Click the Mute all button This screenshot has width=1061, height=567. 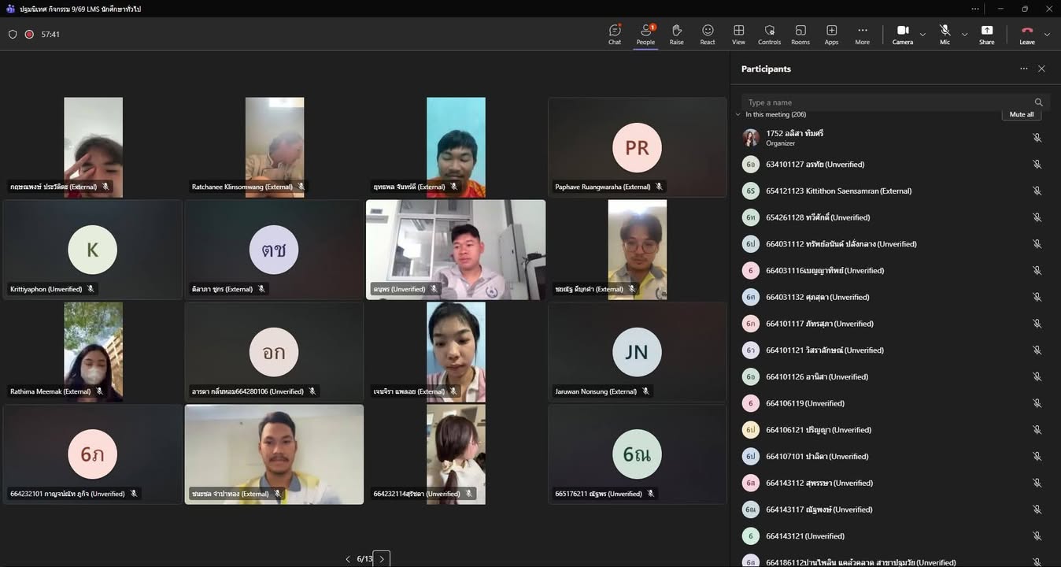coord(1022,114)
